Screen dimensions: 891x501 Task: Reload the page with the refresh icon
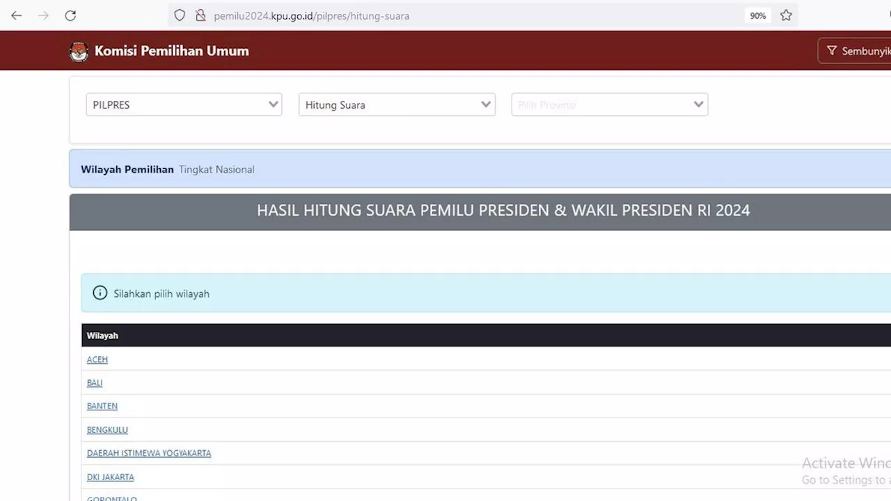pyautogui.click(x=70, y=15)
